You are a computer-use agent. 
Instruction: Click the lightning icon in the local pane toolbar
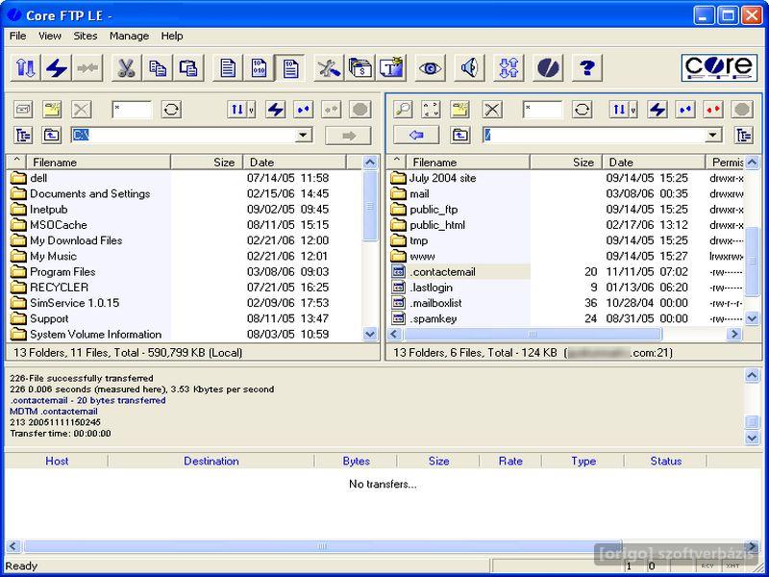276,110
